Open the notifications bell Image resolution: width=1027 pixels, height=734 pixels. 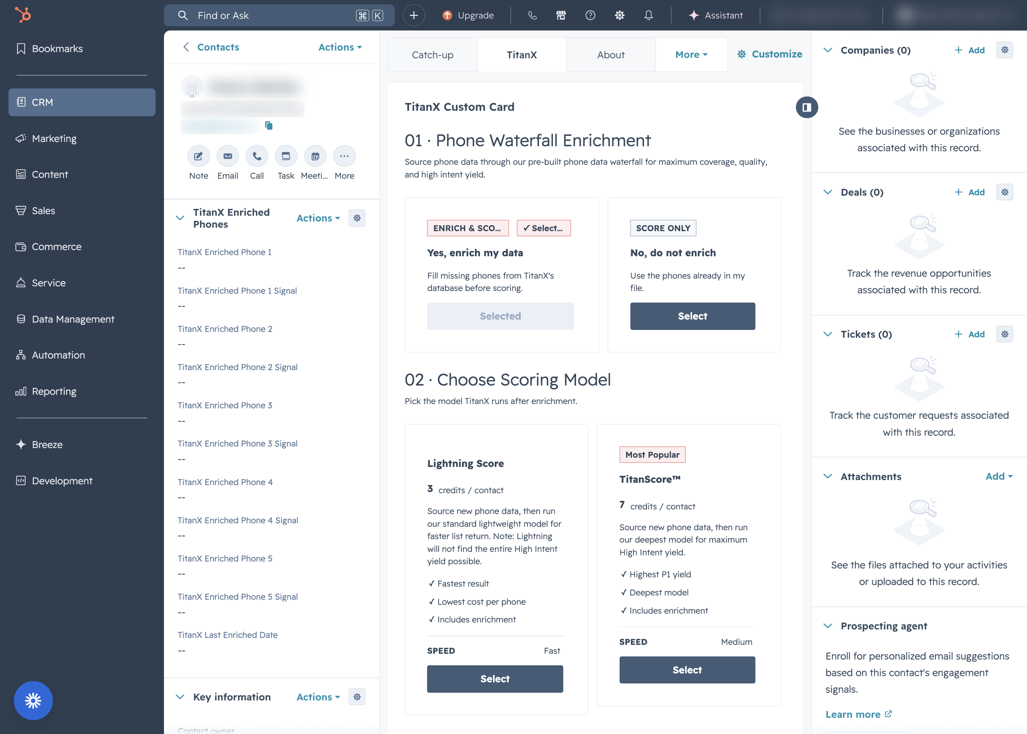tap(649, 15)
